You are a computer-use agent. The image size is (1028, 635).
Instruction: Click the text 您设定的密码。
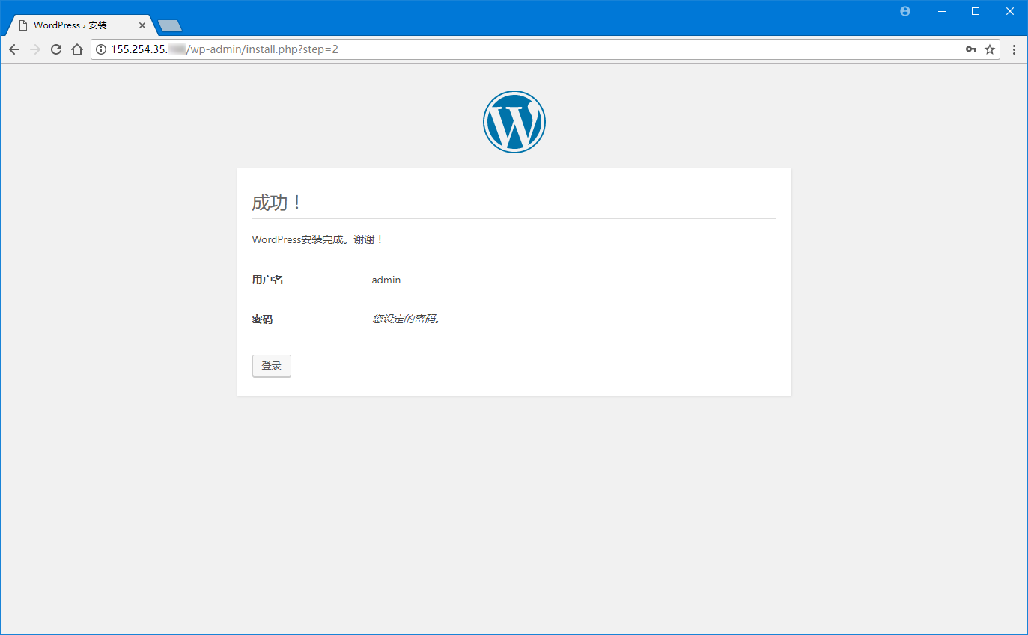(407, 319)
